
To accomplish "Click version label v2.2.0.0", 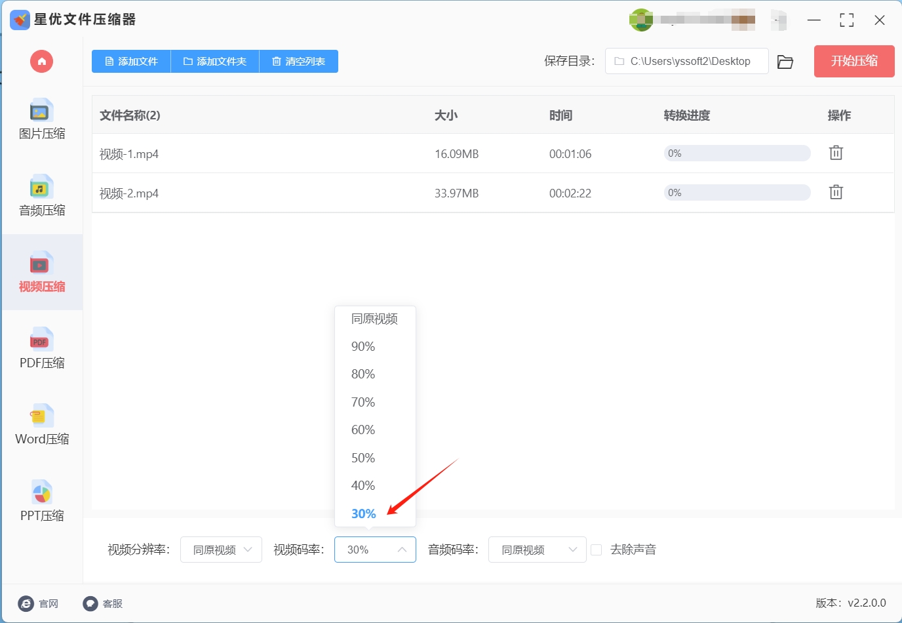I will click(x=851, y=603).
